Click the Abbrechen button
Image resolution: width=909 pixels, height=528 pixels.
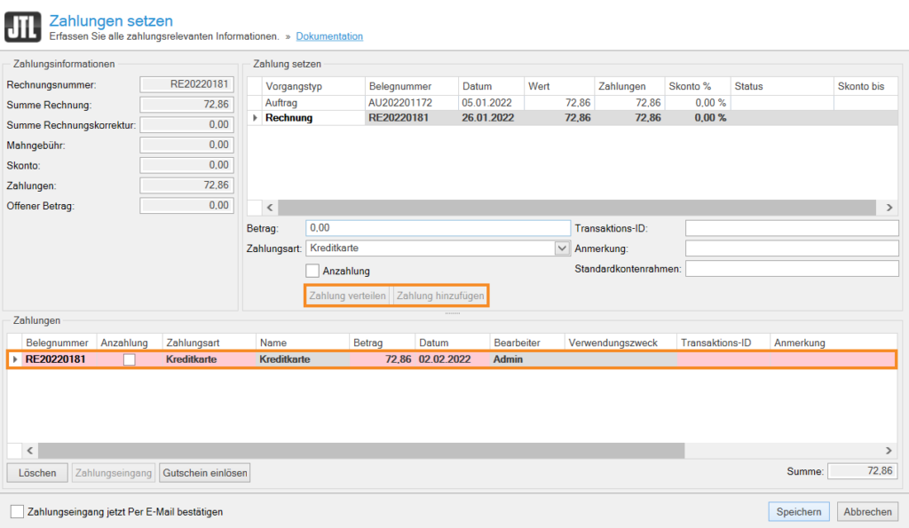point(868,512)
